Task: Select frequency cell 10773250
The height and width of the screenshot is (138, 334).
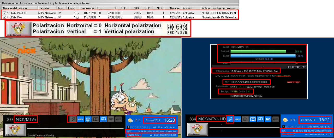Action: click(x=90, y=13)
